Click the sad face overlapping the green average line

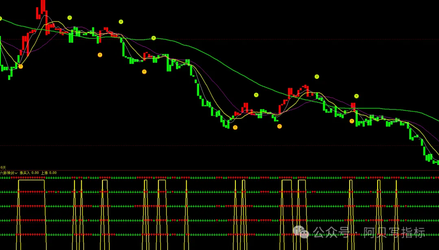[x=153, y=38]
